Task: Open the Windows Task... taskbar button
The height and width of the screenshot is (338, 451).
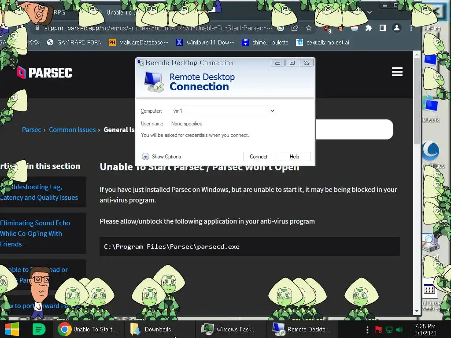Action: 231,329
